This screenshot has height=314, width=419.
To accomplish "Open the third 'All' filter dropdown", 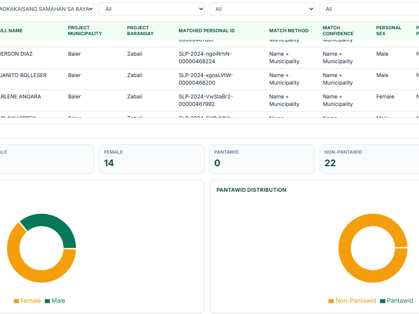I will pos(262,9).
